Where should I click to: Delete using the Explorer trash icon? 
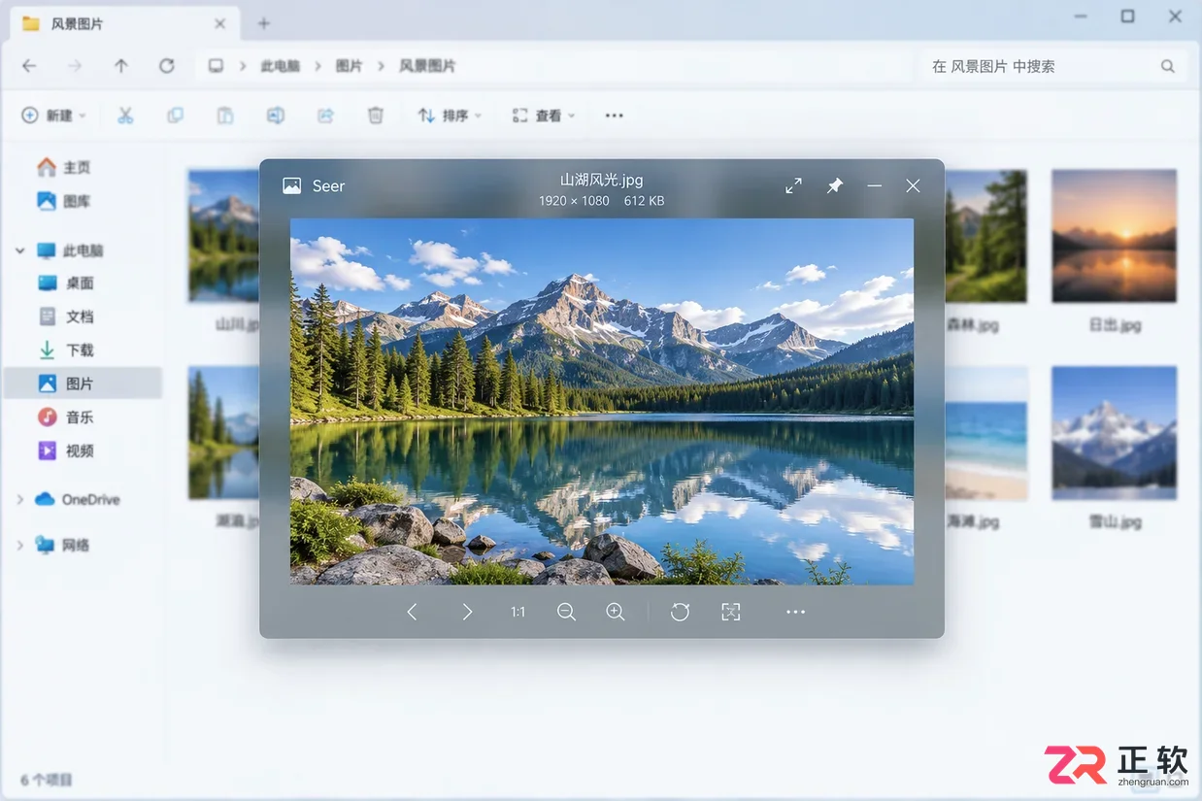pos(376,116)
